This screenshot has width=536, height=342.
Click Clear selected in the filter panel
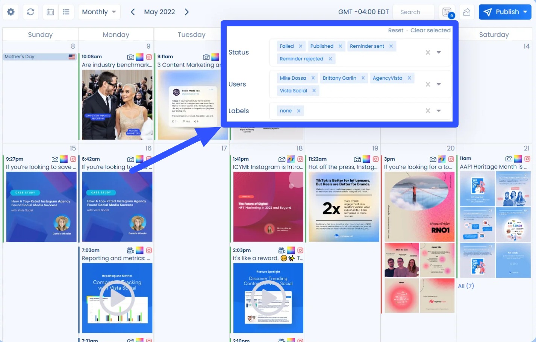coord(430,30)
